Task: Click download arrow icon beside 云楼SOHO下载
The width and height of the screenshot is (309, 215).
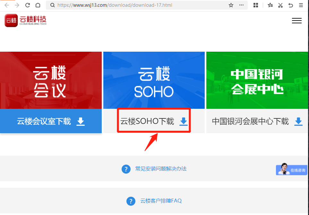Action: pyautogui.click(x=184, y=121)
